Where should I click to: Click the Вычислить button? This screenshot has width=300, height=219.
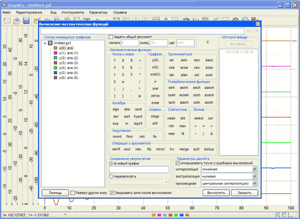[216, 193]
